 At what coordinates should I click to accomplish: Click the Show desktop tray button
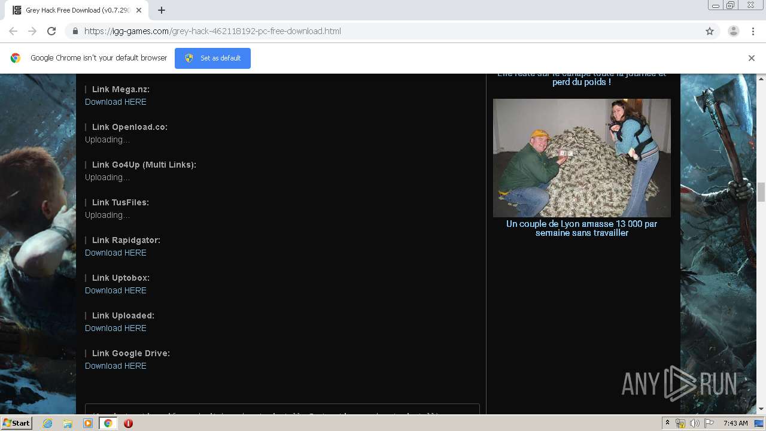pyautogui.click(x=759, y=423)
